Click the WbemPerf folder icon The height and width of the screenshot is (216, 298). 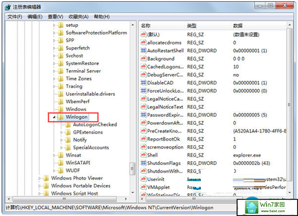[x=61, y=101]
